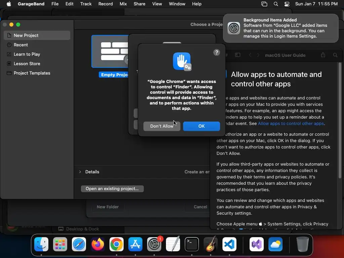
Task: Open help with the question mark button
Action: point(217,52)
